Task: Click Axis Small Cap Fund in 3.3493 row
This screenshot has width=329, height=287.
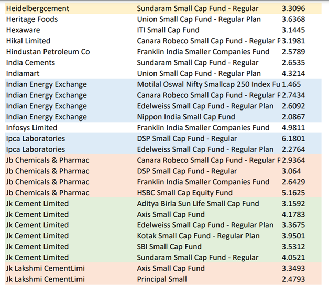Action: [x=171, y=268]
